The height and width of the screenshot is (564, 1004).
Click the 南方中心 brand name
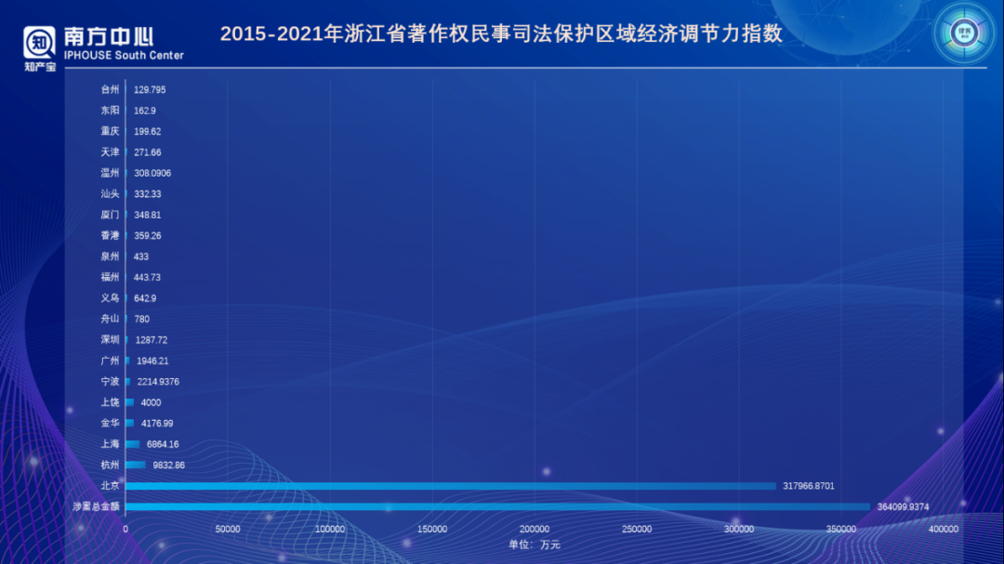click(x=108, y=37)
